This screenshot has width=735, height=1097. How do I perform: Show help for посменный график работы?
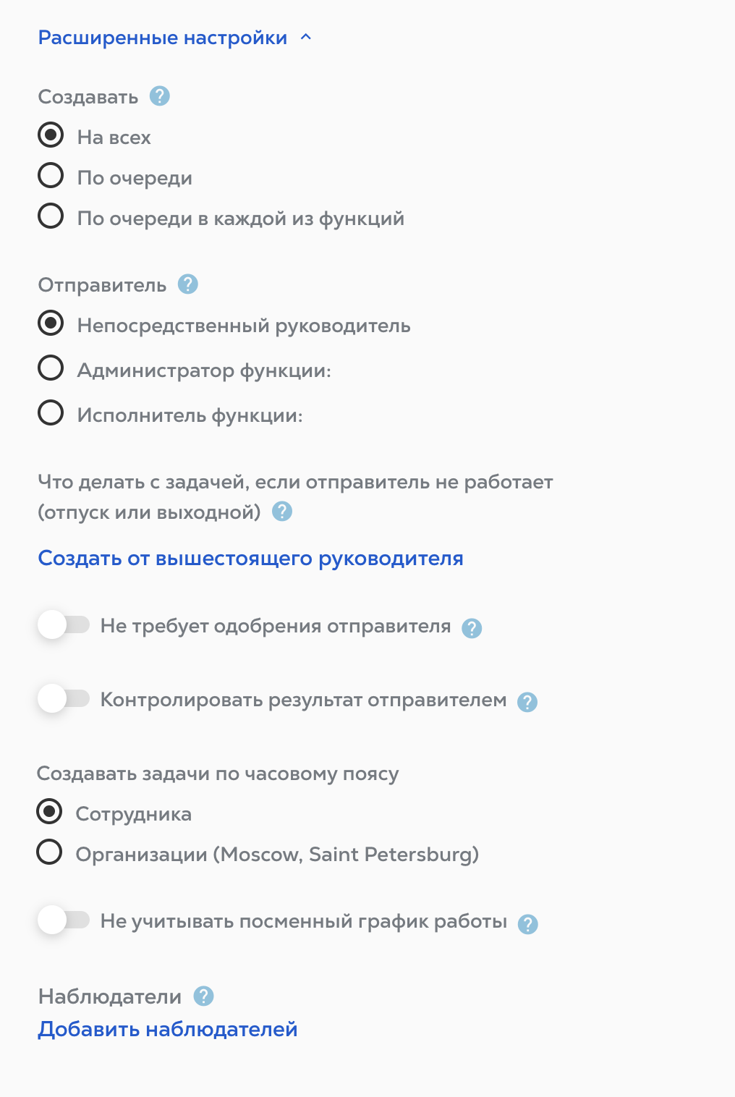click(528, 924)
